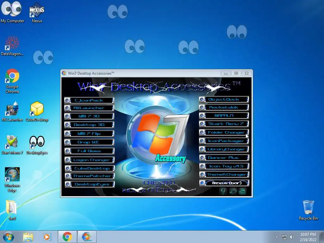The width and height of the screenshot is (324, 243).
Task: Select the CubeDesktop desktop shortcut
Action: coord(37,112)
